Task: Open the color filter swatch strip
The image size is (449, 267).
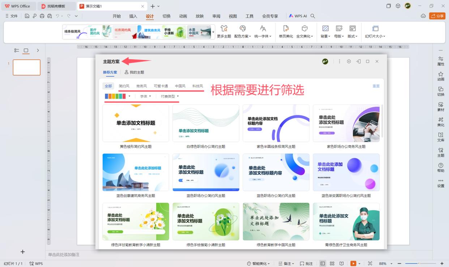Action: [x=117, y=96]
